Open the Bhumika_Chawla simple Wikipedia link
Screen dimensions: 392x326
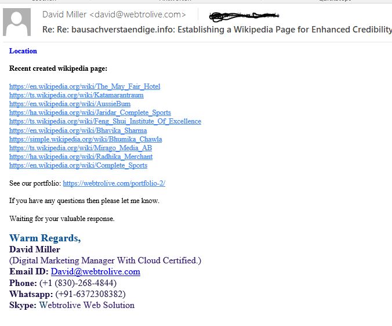click(85, 139)
